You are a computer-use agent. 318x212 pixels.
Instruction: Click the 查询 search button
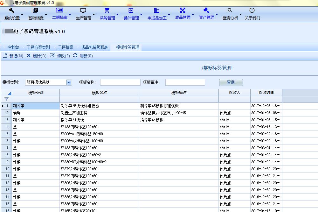tap(231, 82)
